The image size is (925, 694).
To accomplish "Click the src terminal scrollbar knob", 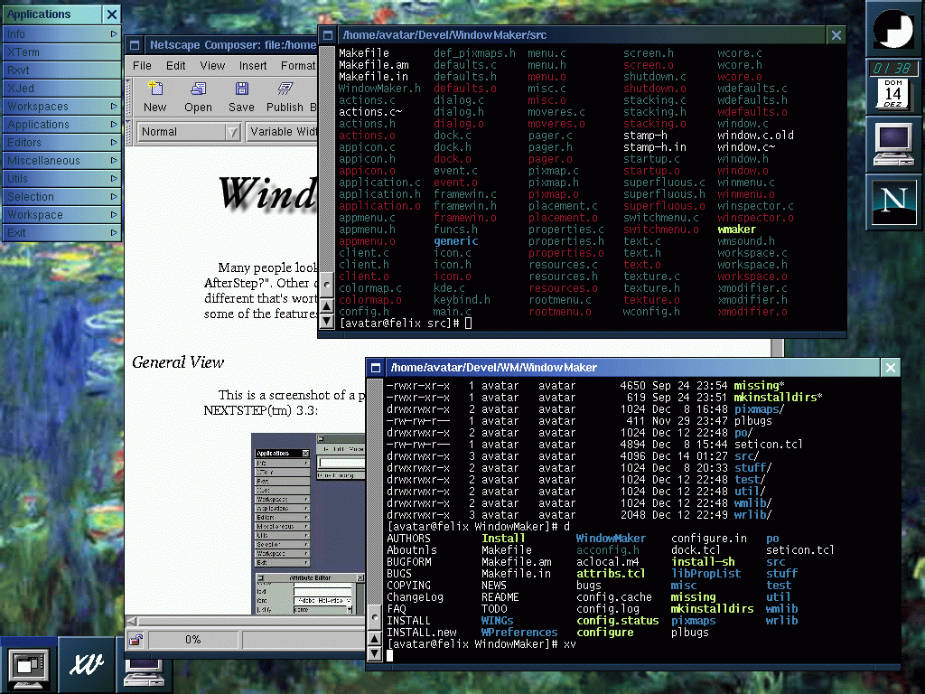I will pyautogui.click(x=326, y=285).
